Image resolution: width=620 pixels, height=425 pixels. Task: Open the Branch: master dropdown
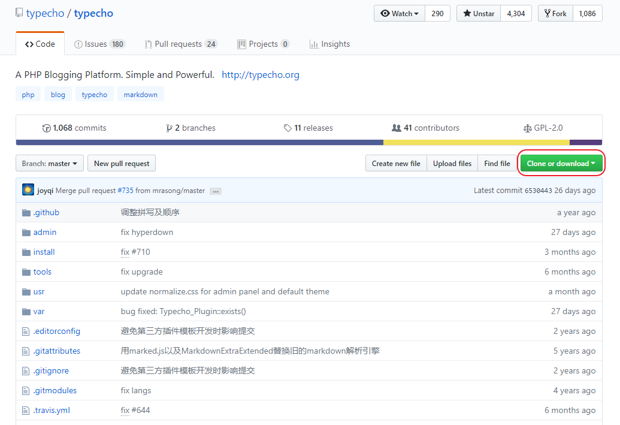point(50,164)
